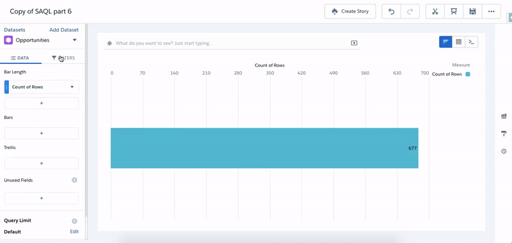
Task: Click the sparkle icon in search bar
Action: (x=109, y=43)
